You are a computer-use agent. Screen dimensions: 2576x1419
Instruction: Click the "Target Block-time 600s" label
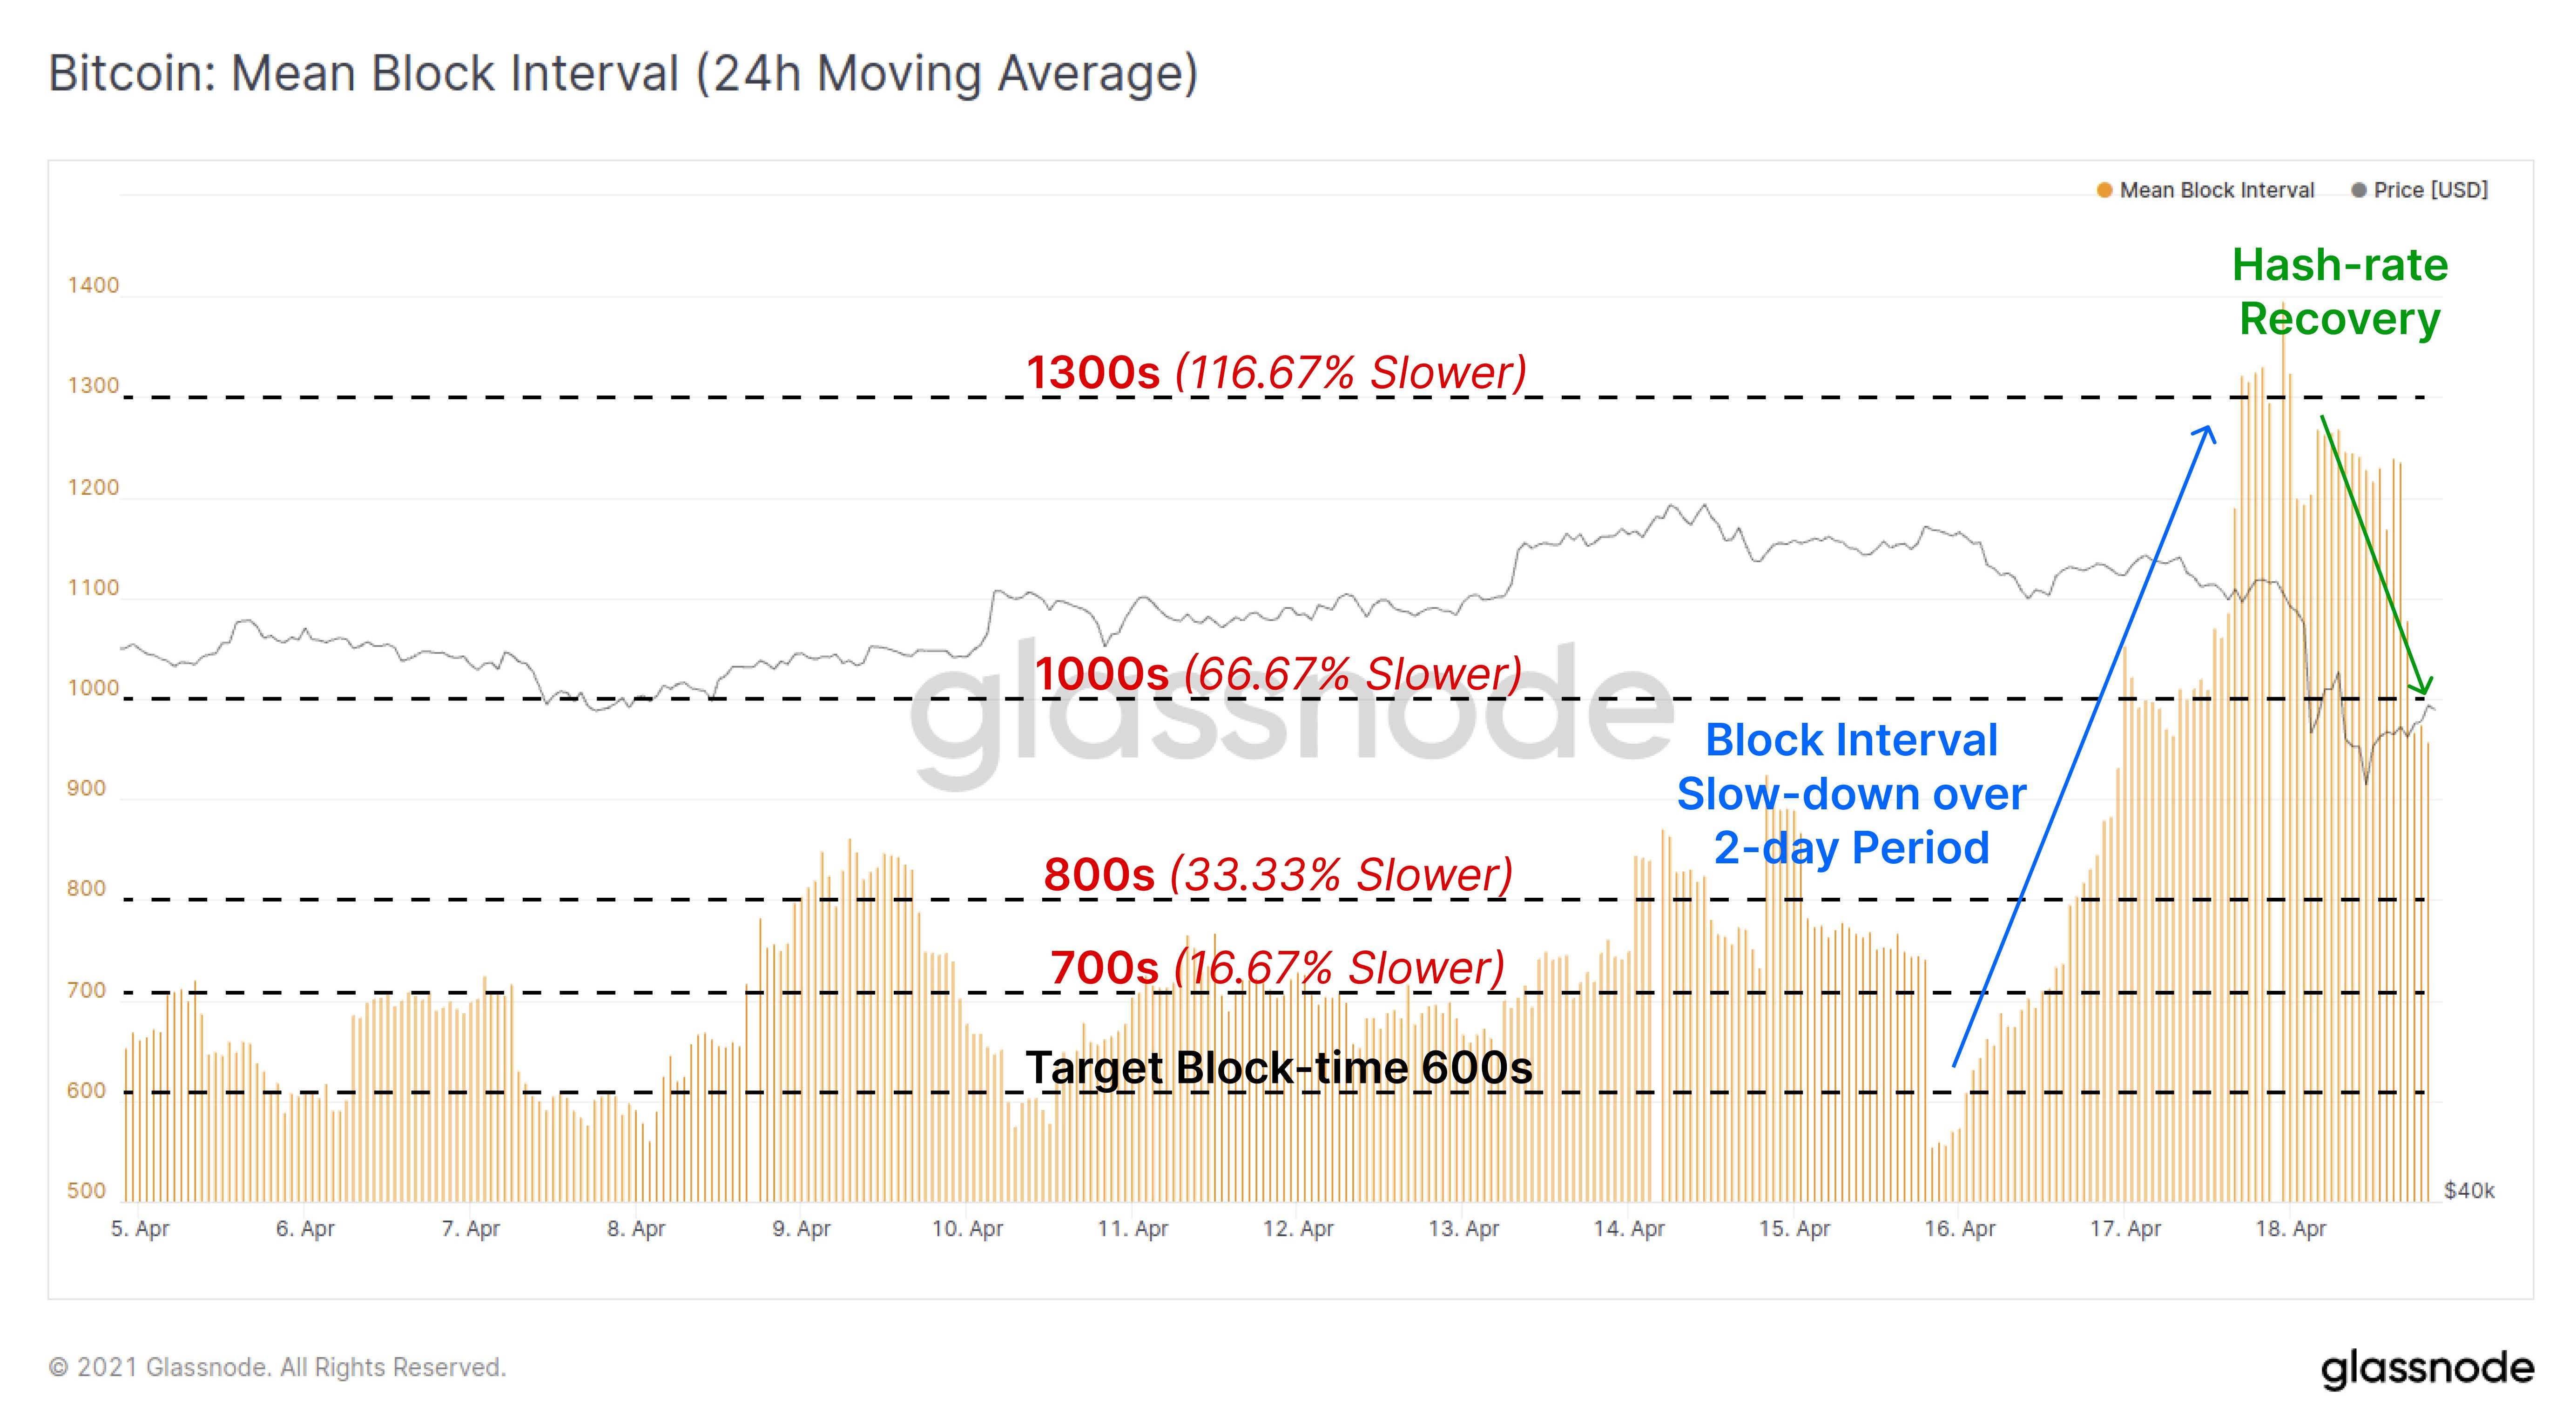coord(1279,1068)
